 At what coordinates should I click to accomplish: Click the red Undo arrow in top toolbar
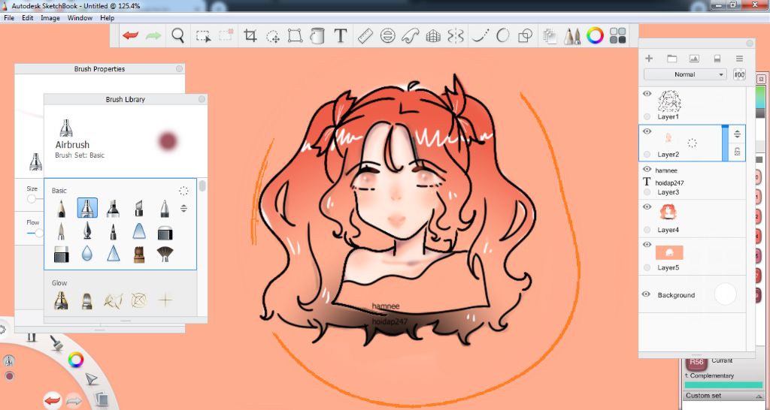coord(130,36)
